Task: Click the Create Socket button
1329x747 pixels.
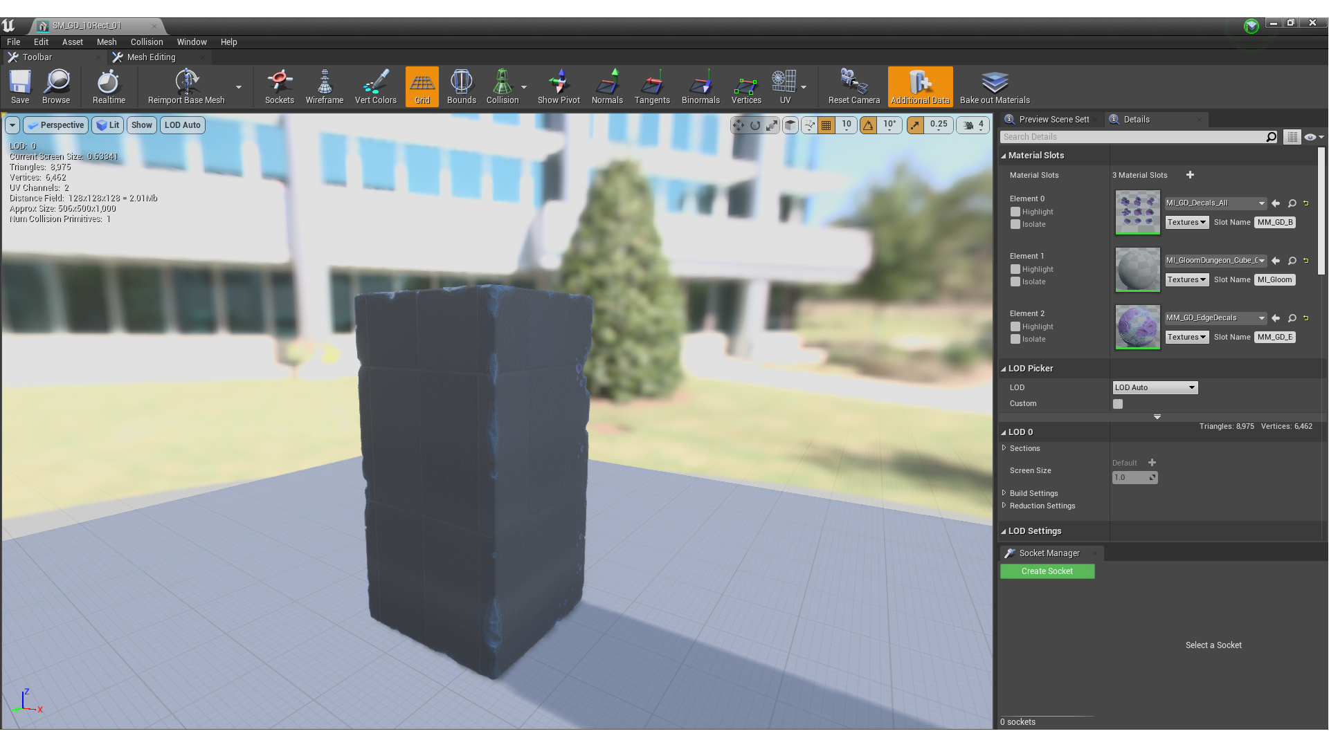Action: tap(1047, 571)
